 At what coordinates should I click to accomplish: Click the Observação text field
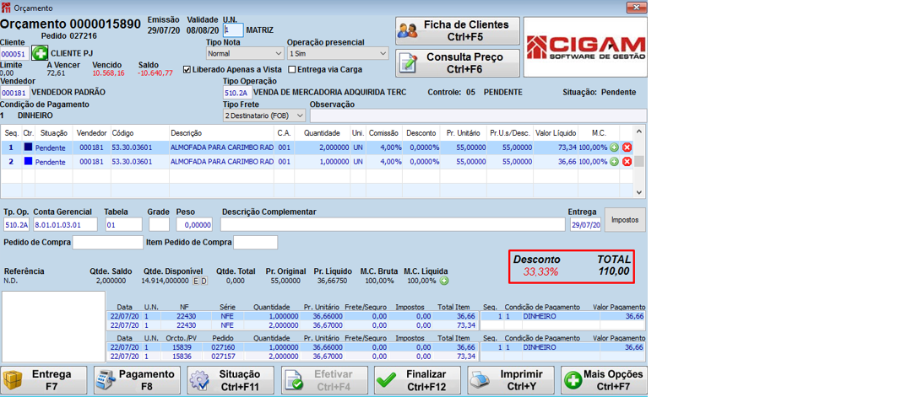pyautogui.click(x=478, y=115)
